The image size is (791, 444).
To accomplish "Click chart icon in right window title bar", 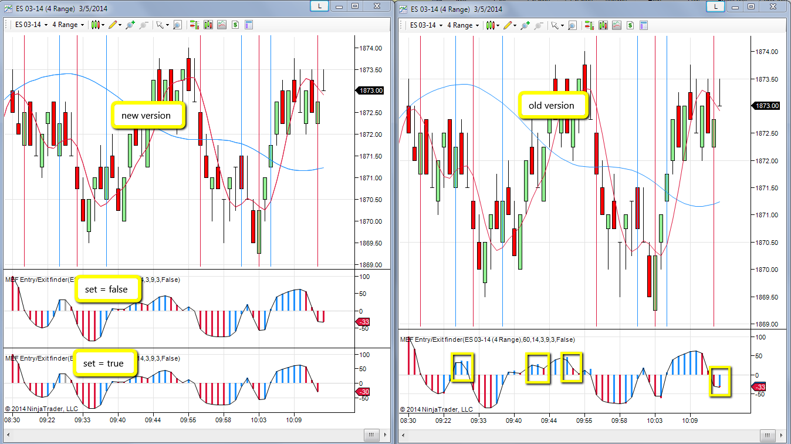I will tap(403, 9).
